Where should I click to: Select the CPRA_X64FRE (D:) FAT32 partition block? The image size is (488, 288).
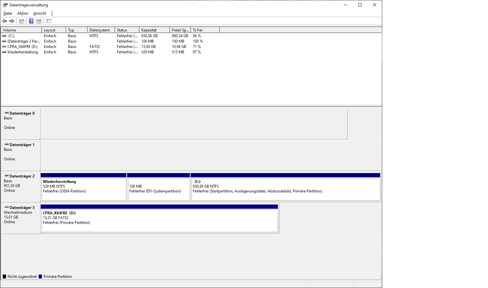tap(159, 218)
